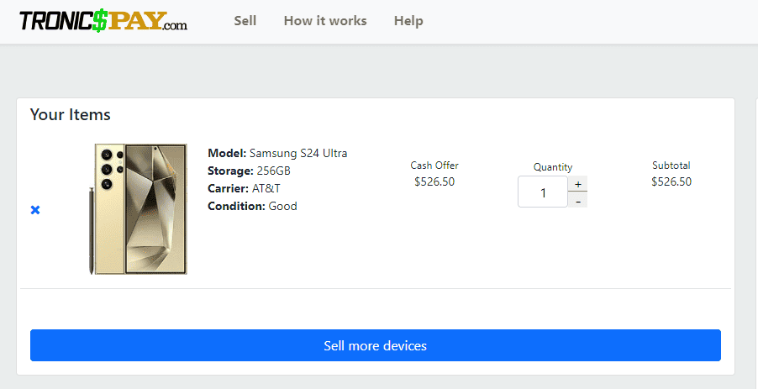Select the Condition: Good text

tap(252, 207)
